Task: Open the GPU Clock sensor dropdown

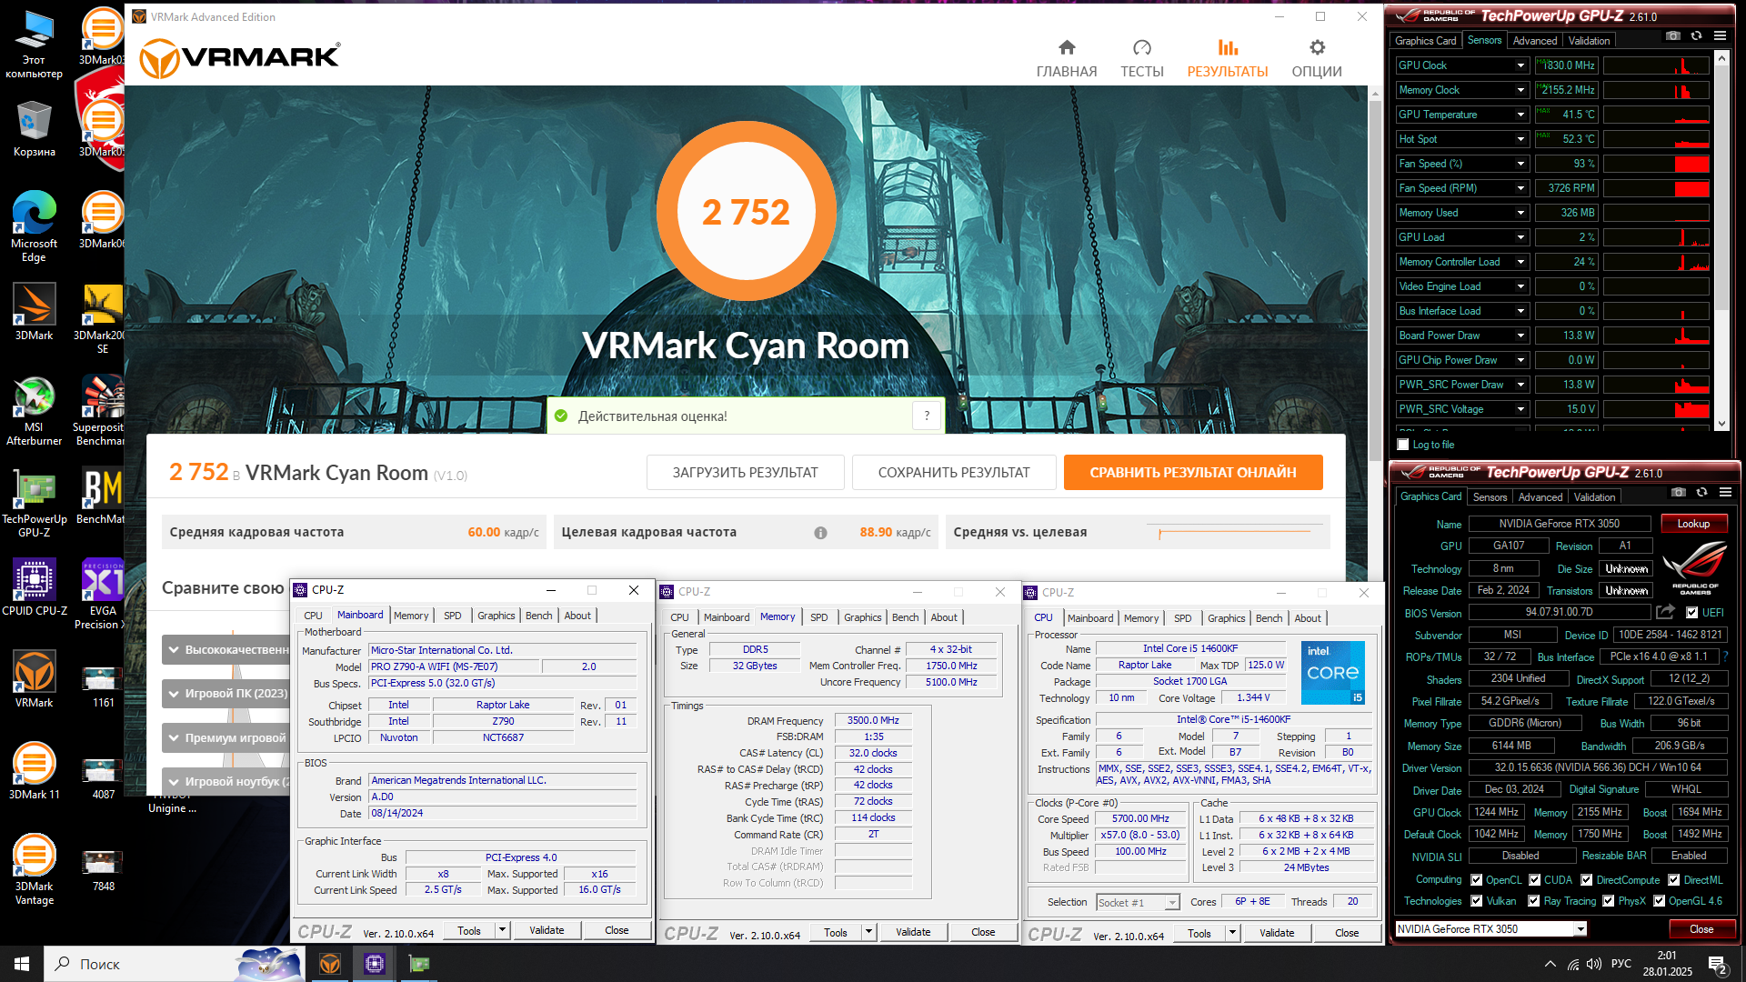Action: coord(1520,65)
